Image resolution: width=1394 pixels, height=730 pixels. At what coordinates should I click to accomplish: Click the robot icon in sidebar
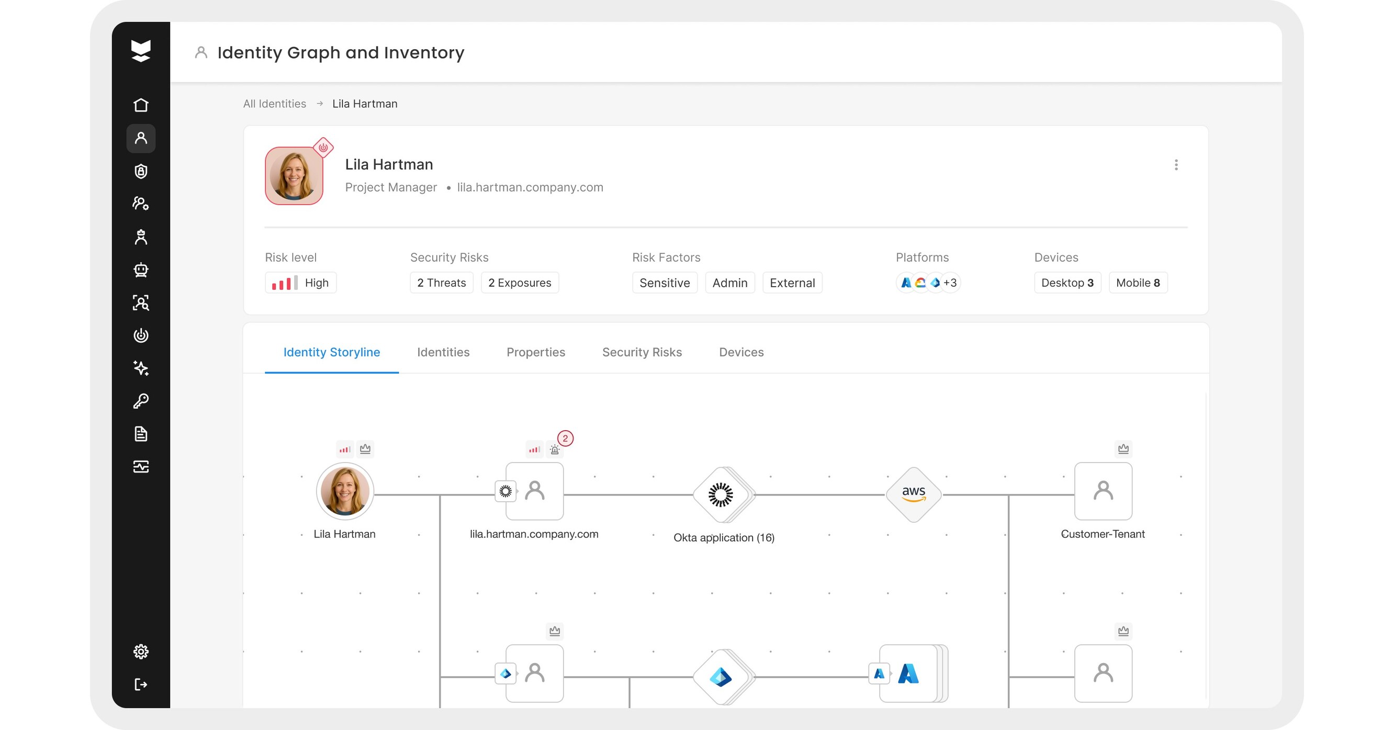click(141, 269)
